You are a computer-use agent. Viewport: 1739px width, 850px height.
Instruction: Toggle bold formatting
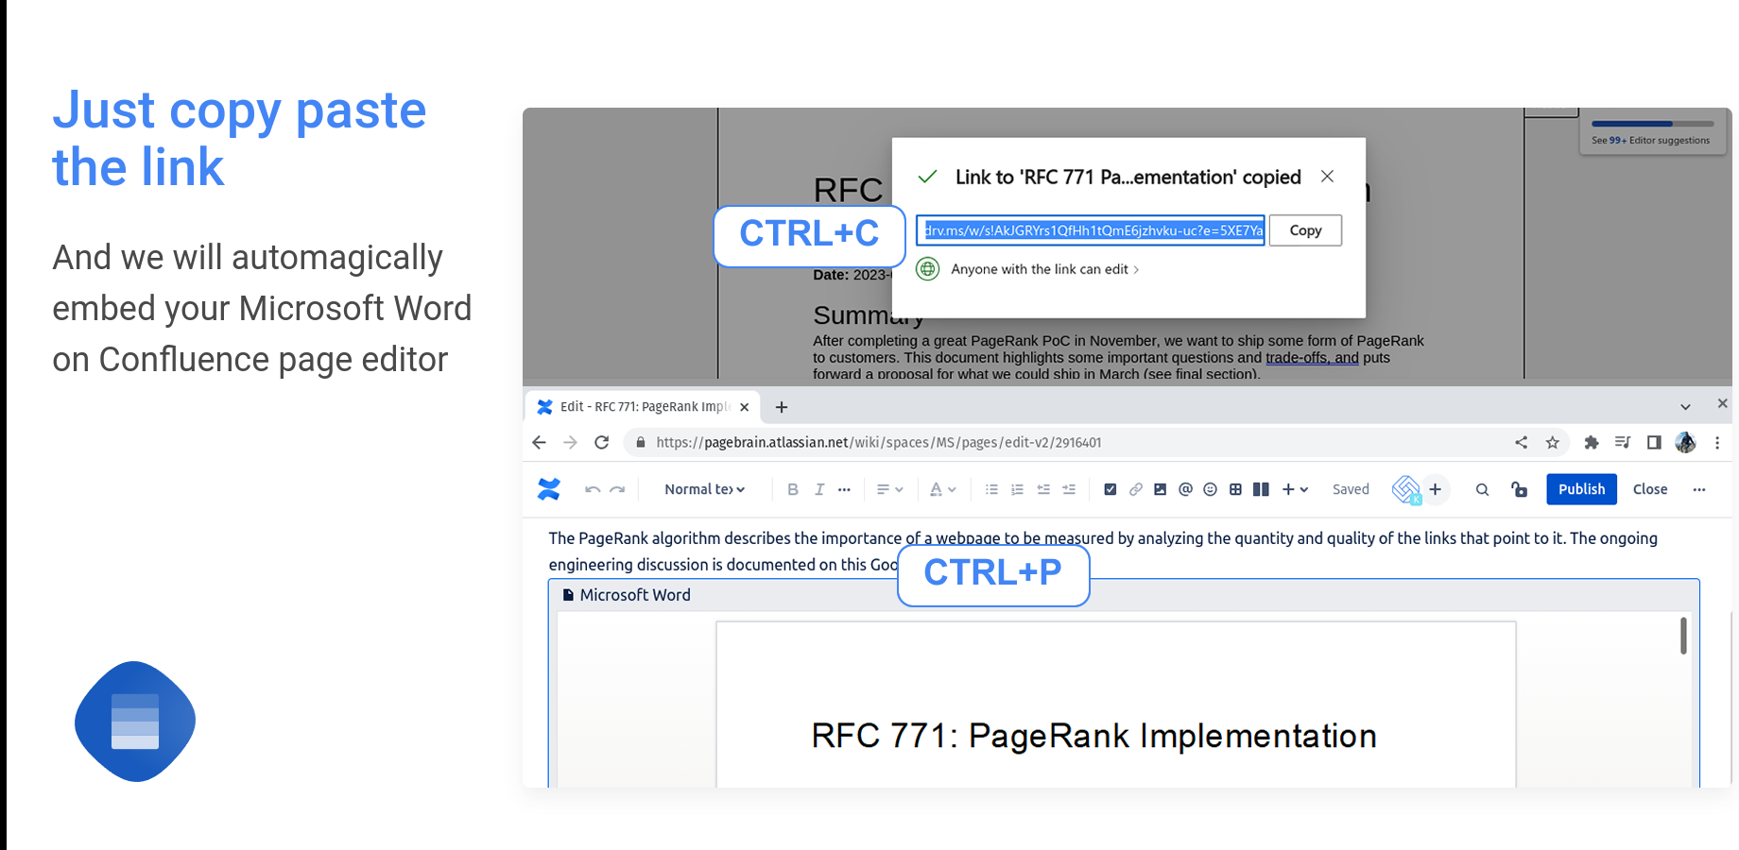pos(793,489)
